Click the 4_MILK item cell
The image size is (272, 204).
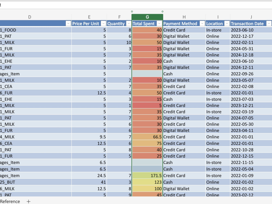coord(36,137)
